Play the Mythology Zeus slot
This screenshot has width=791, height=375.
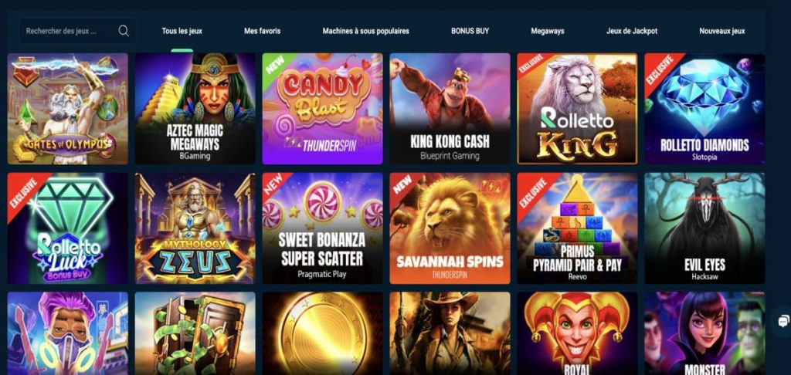(x=195, y=228)
